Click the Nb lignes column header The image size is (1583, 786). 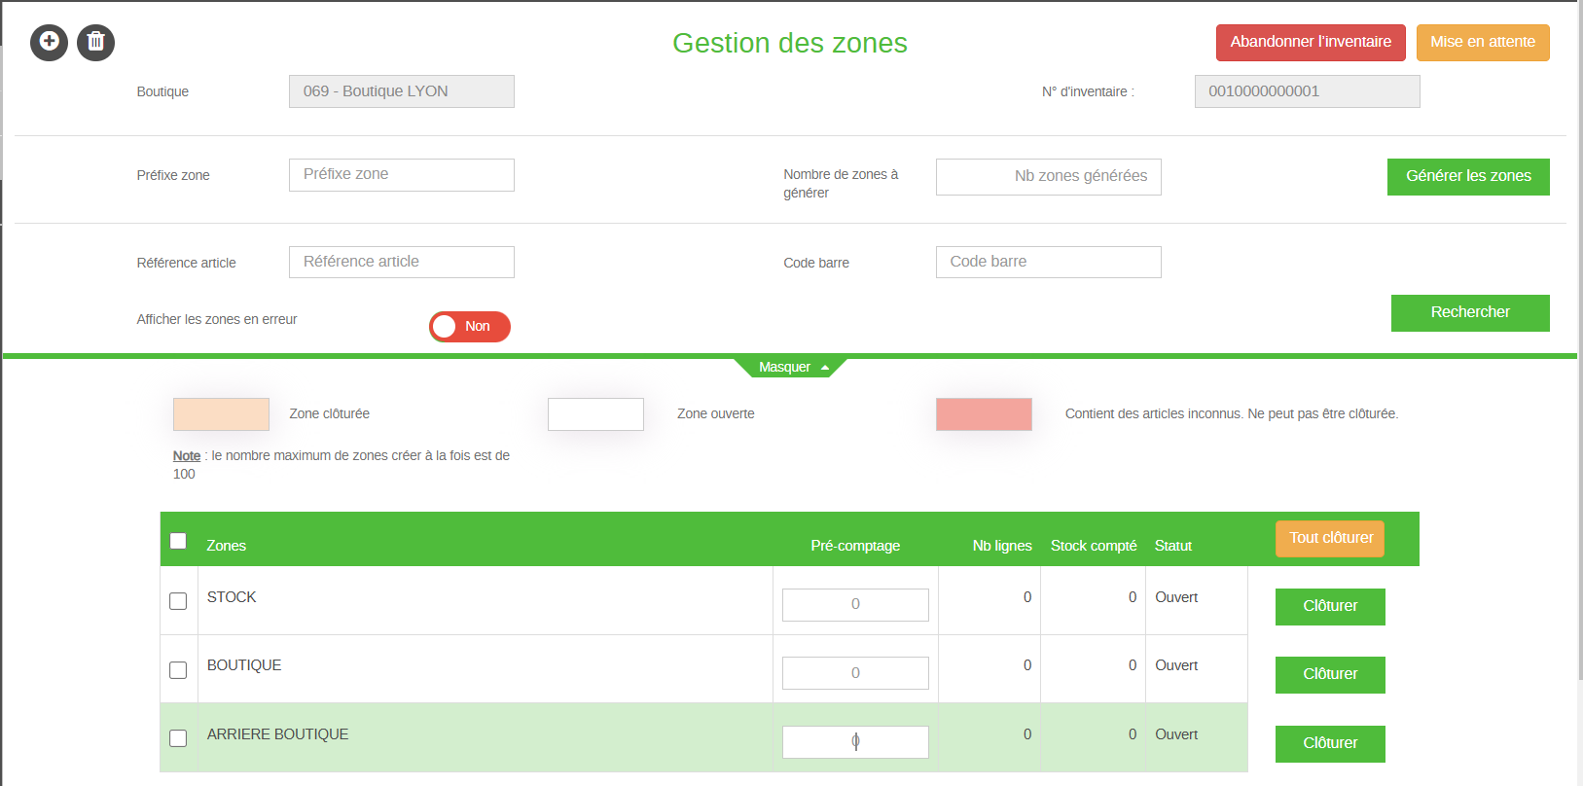coord(1002,546)
